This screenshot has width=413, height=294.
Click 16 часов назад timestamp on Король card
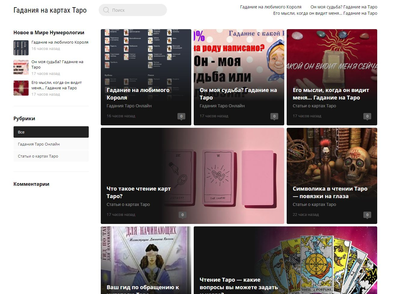coord(121,116)
